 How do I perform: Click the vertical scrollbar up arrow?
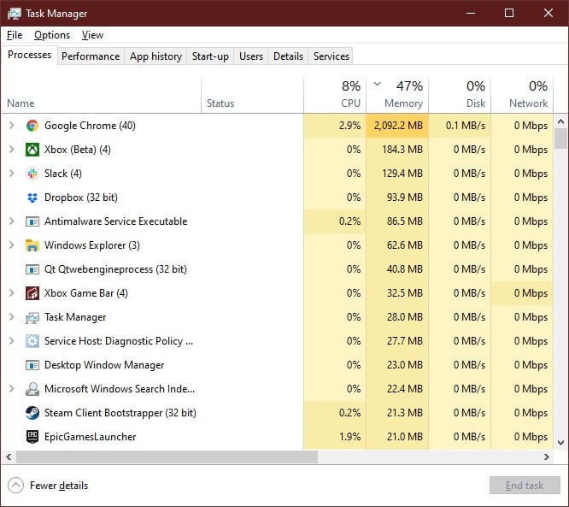click(x=560, y=122)
